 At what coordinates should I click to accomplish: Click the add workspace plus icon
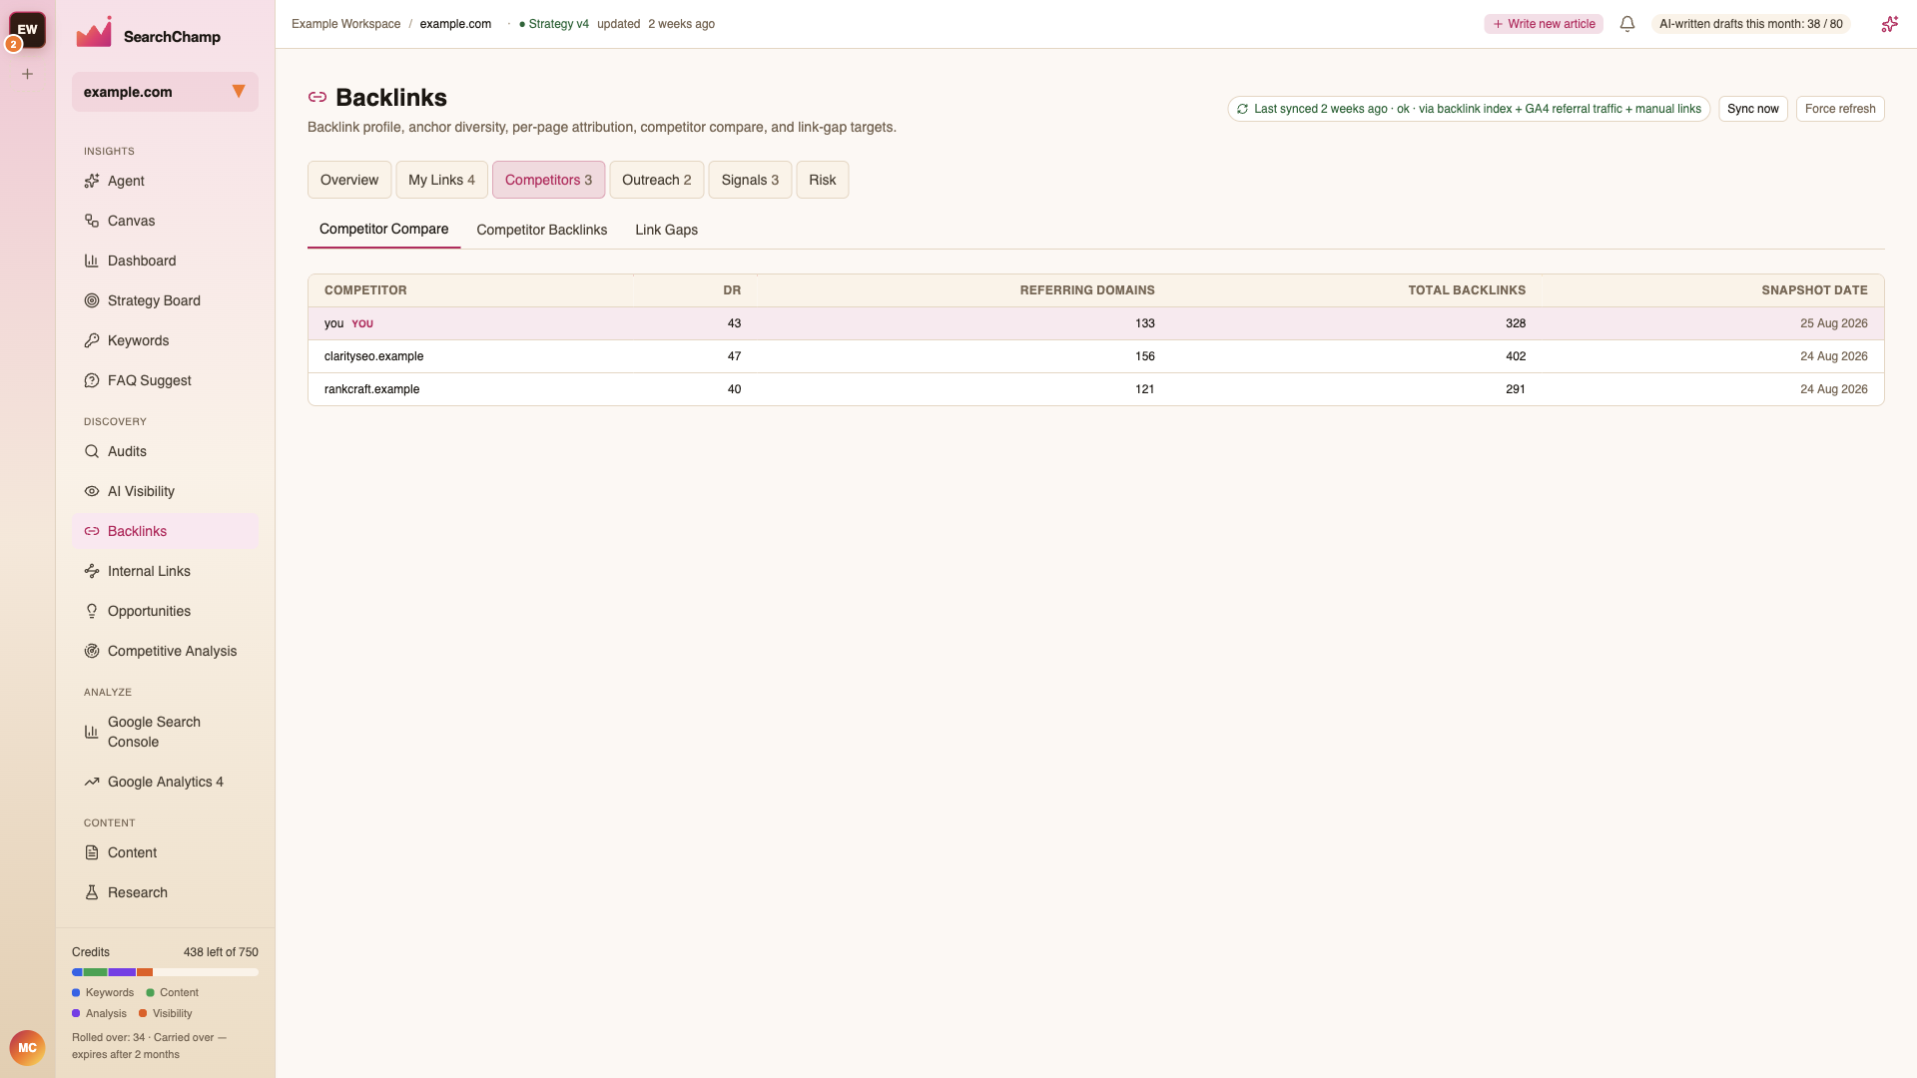pyautogui.click(x=28, y=74)
